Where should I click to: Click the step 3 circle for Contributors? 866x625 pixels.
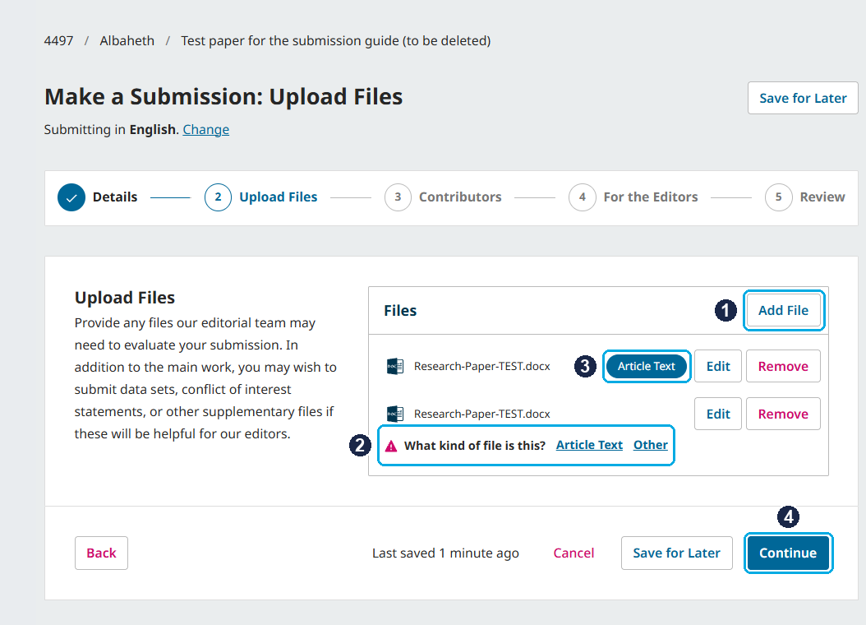click(398, 197)
